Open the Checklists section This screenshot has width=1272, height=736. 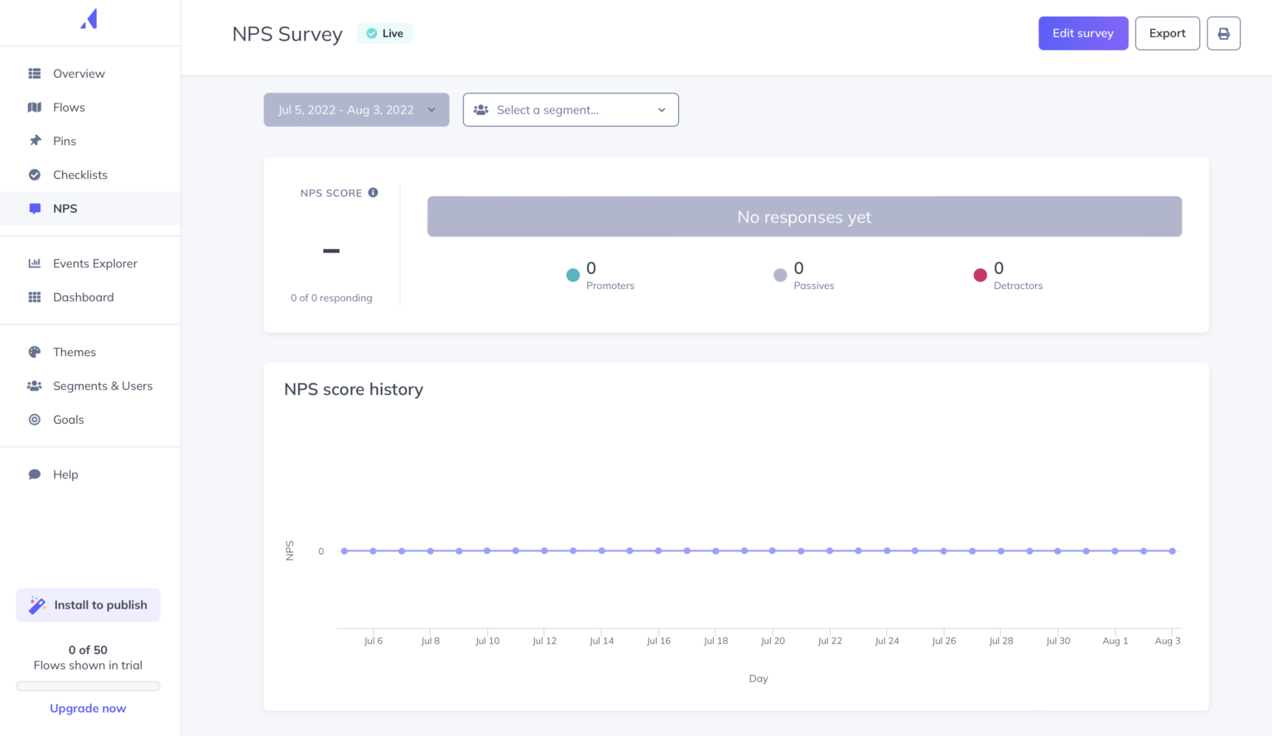79,175
